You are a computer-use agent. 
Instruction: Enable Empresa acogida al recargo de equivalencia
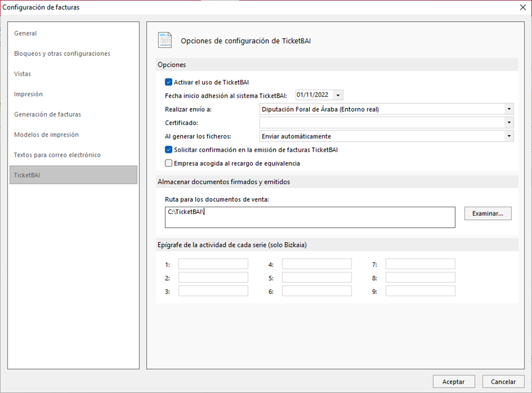[169, 163]
